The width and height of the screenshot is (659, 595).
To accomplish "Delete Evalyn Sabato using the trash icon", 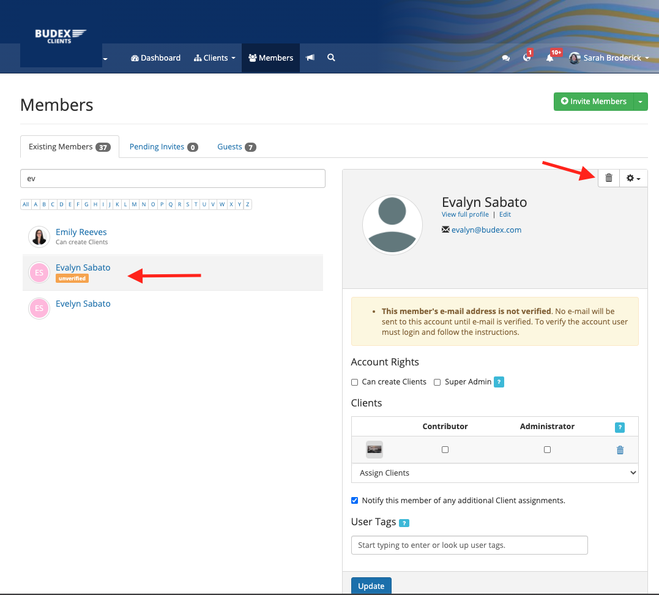I will coord(608,178).
